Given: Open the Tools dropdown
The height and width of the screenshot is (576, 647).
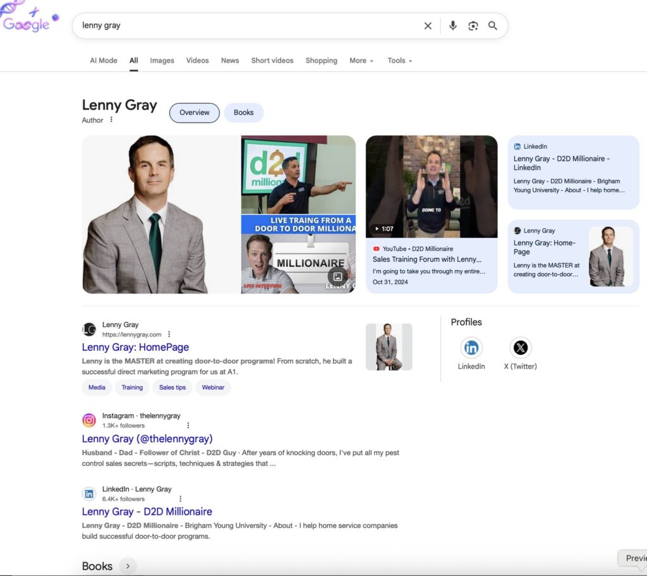Looking at the screenshot, I should click(x=399, y=61).
